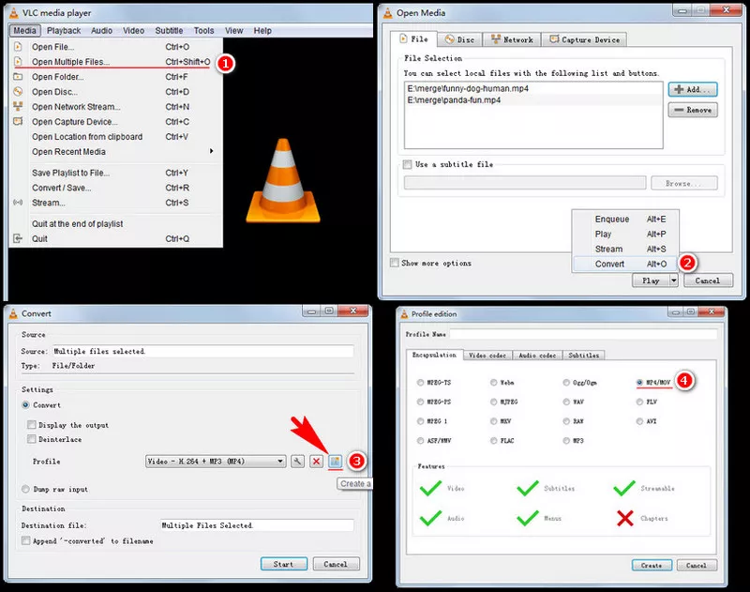Click Cancel in Convert window
Image resolution: width=750 pixels, height=592 pixels.
(x=336, y=564)
